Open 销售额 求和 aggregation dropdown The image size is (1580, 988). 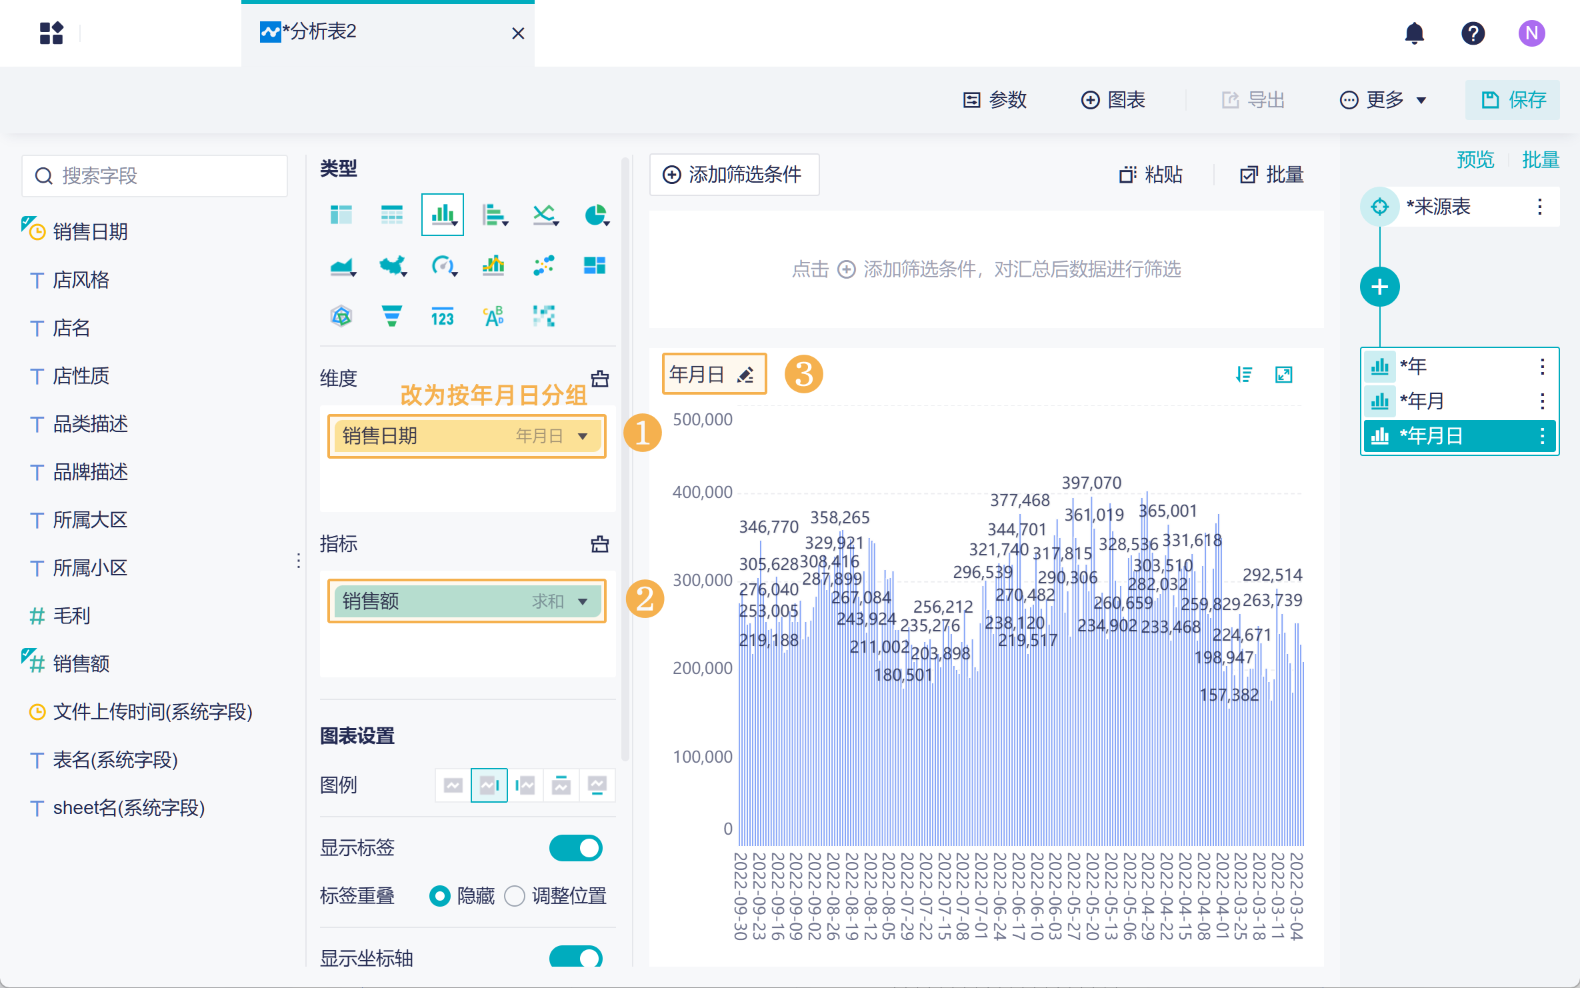[583, 601]
